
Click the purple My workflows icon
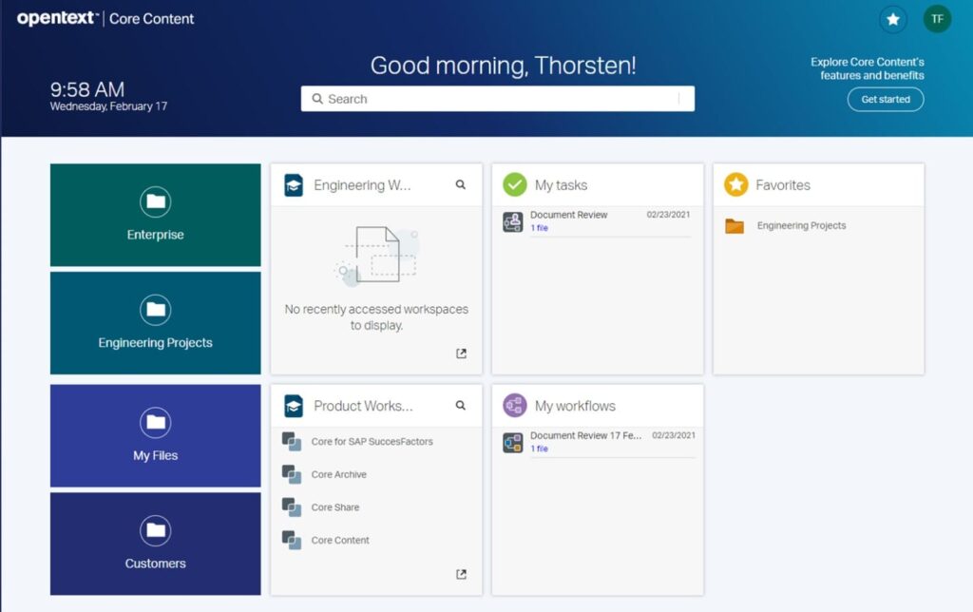(514, 405)
